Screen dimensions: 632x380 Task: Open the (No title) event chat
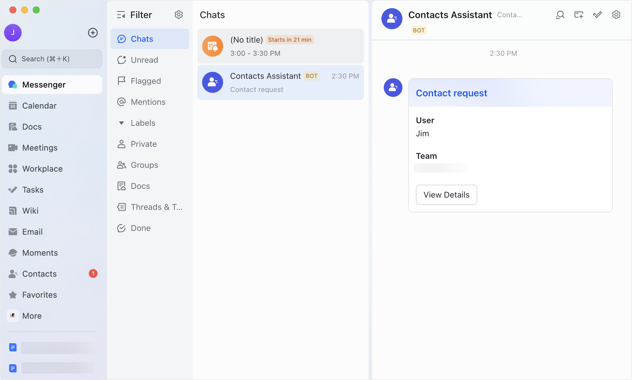pos(280,46)
